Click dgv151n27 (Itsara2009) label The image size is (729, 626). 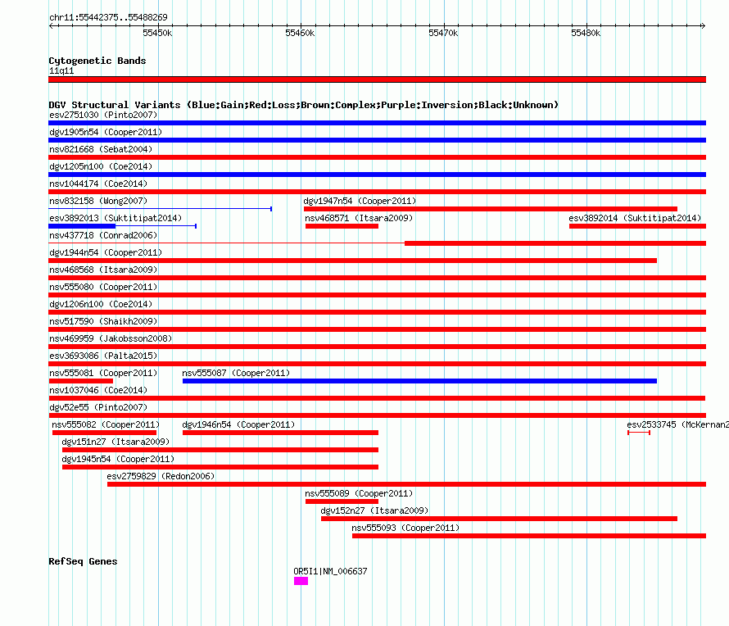tap(115, 442)
